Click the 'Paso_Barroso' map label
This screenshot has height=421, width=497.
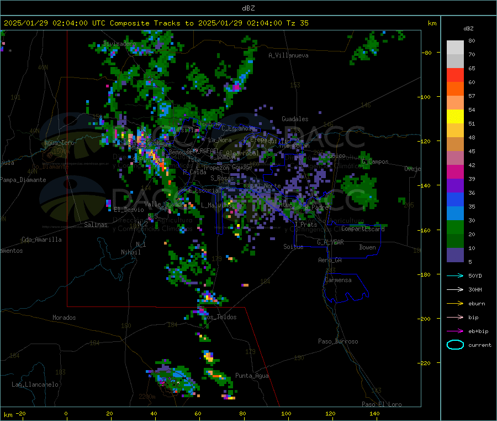[x=338, y=341]
